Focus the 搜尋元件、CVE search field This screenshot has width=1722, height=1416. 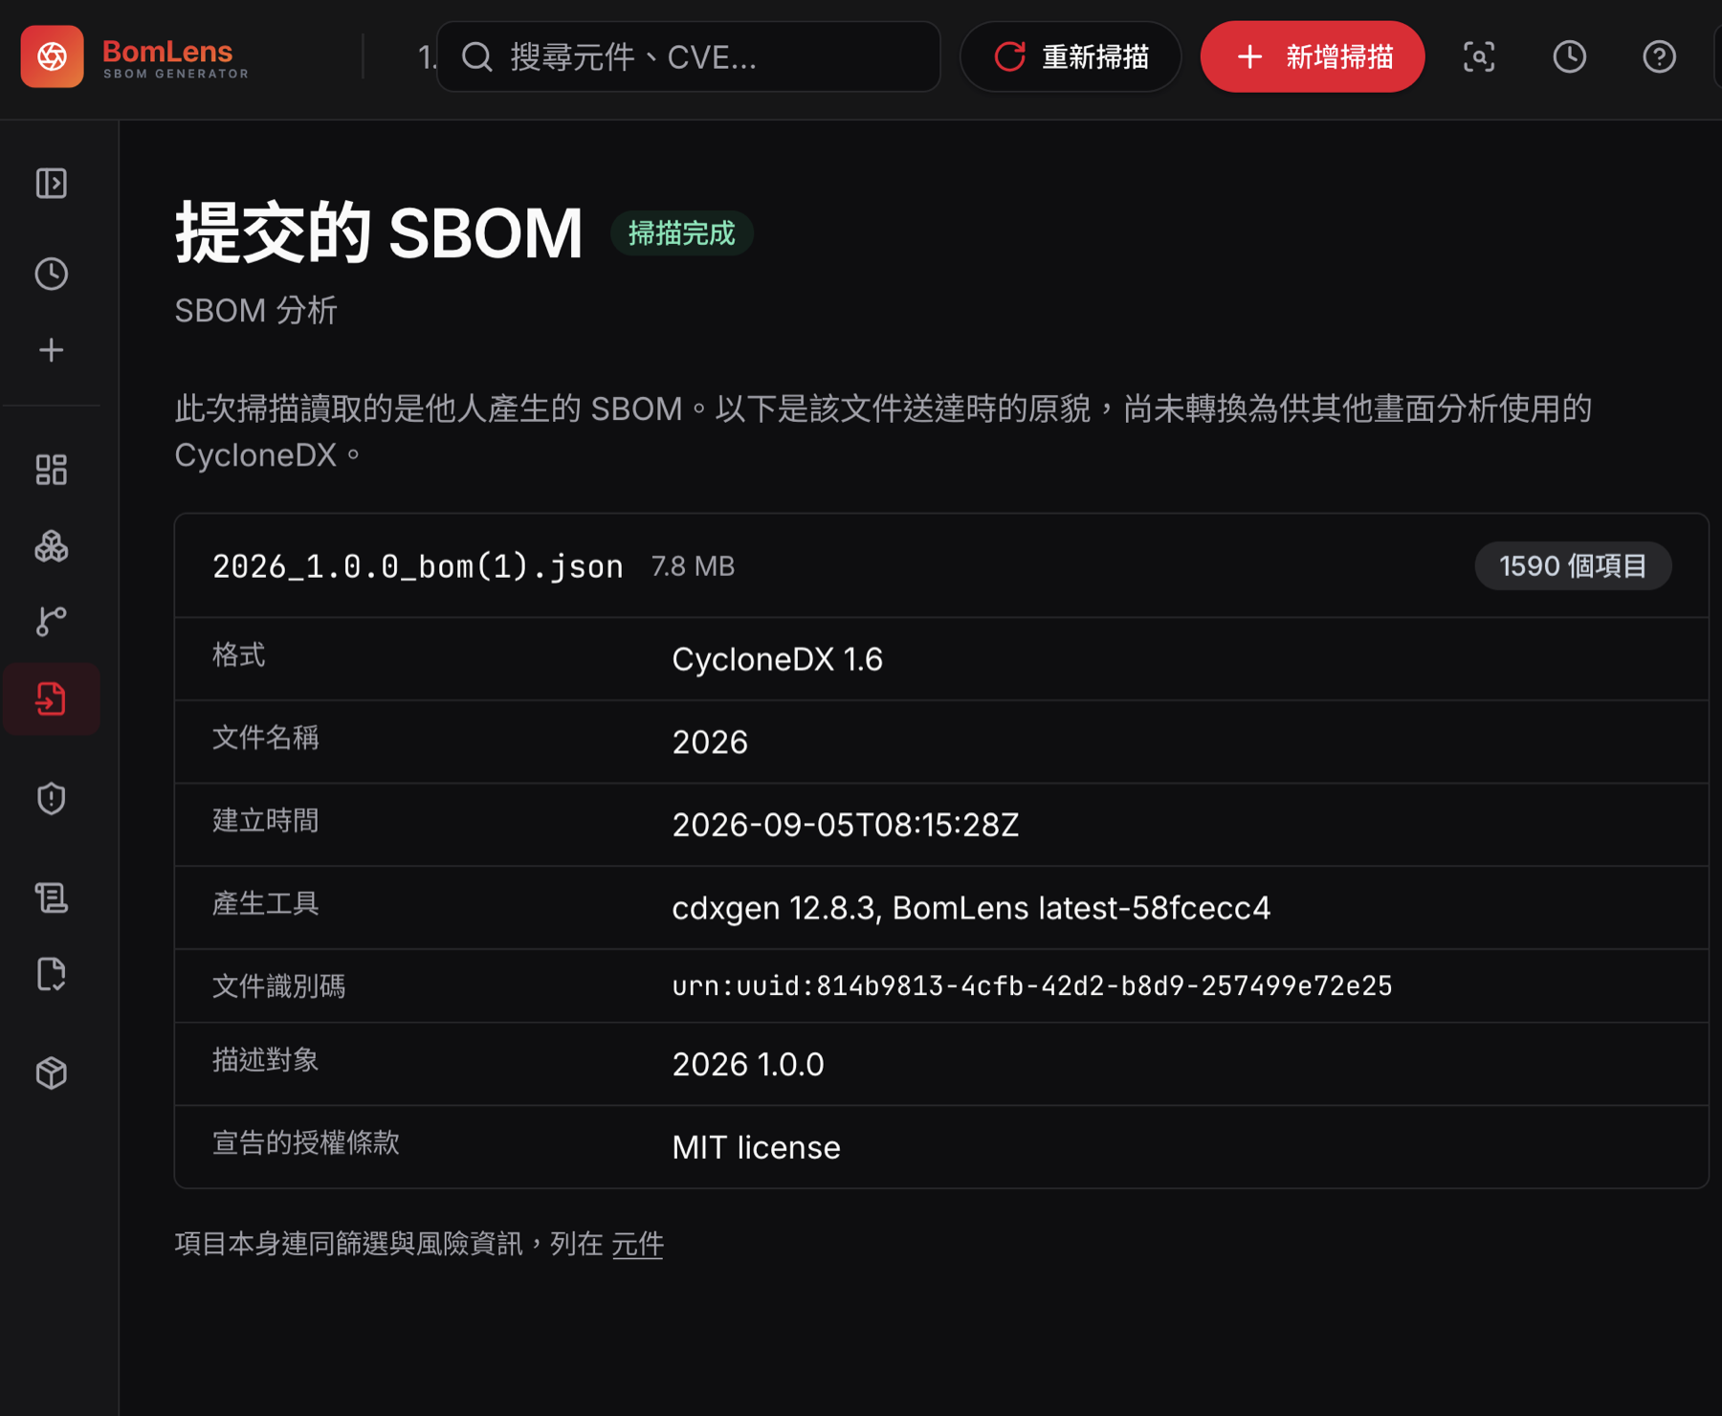[x=689, y=56]
